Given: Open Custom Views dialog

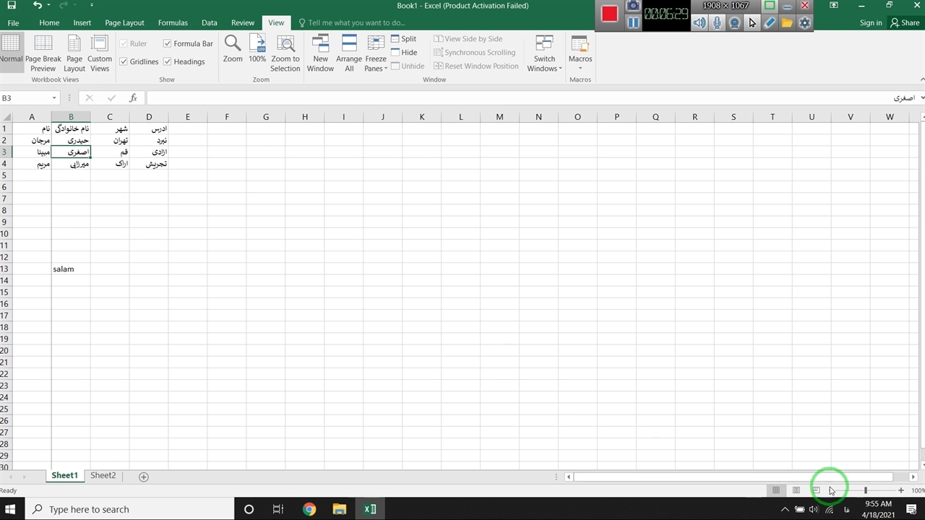Looking at the screenshot, I should (x=100, y=53).
